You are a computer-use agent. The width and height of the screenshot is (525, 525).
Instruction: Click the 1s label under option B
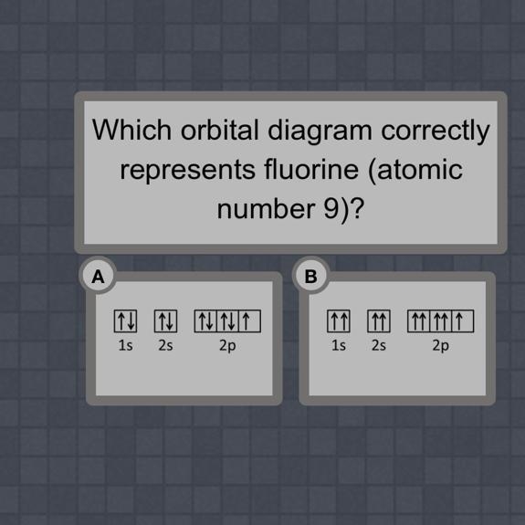339,345
